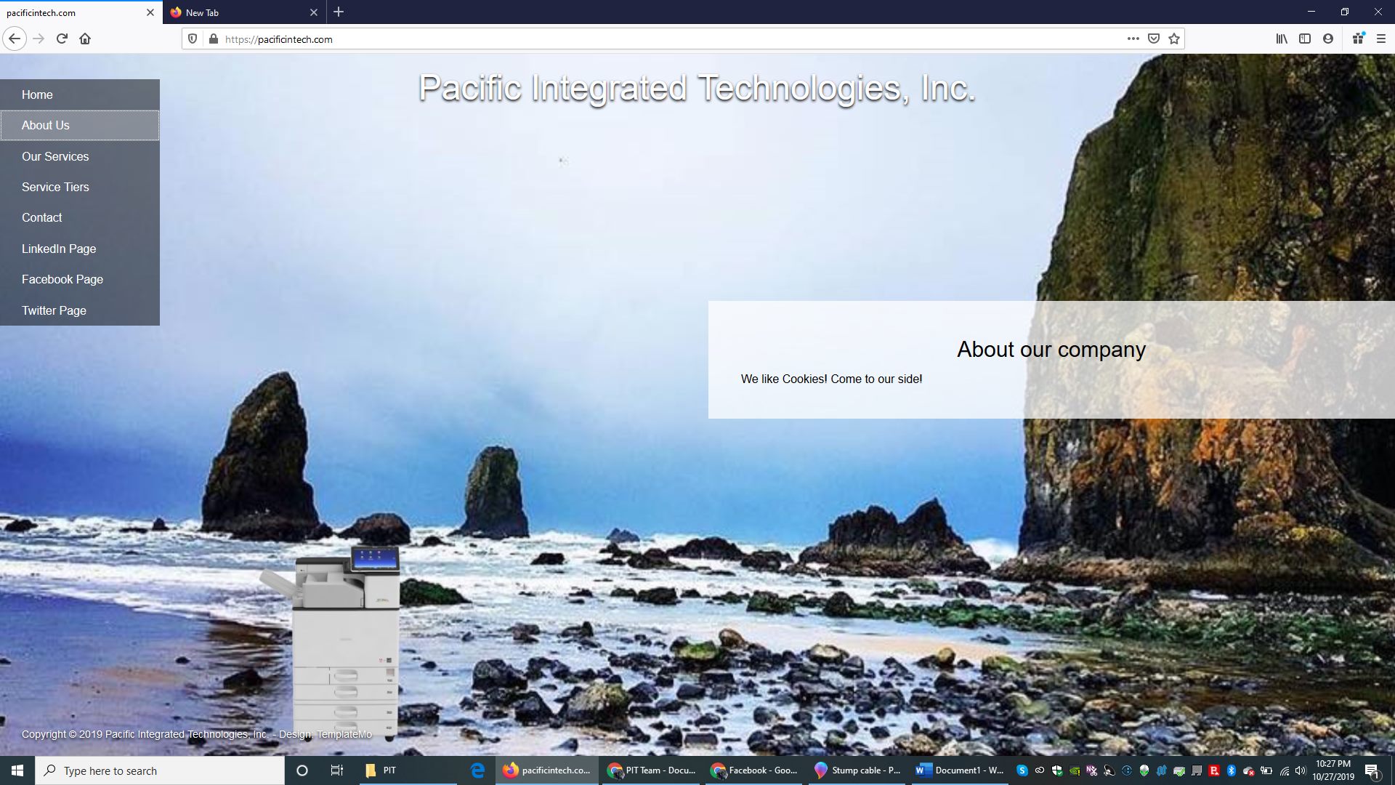This screenshot has width=1395, height=785.
Task: Visit the Facebook Page link
Action: [x=80, y=279]
